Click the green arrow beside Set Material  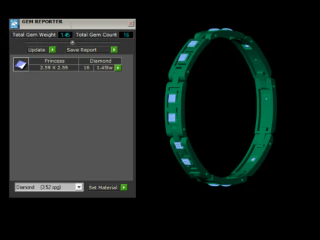(x=124, y=187)
